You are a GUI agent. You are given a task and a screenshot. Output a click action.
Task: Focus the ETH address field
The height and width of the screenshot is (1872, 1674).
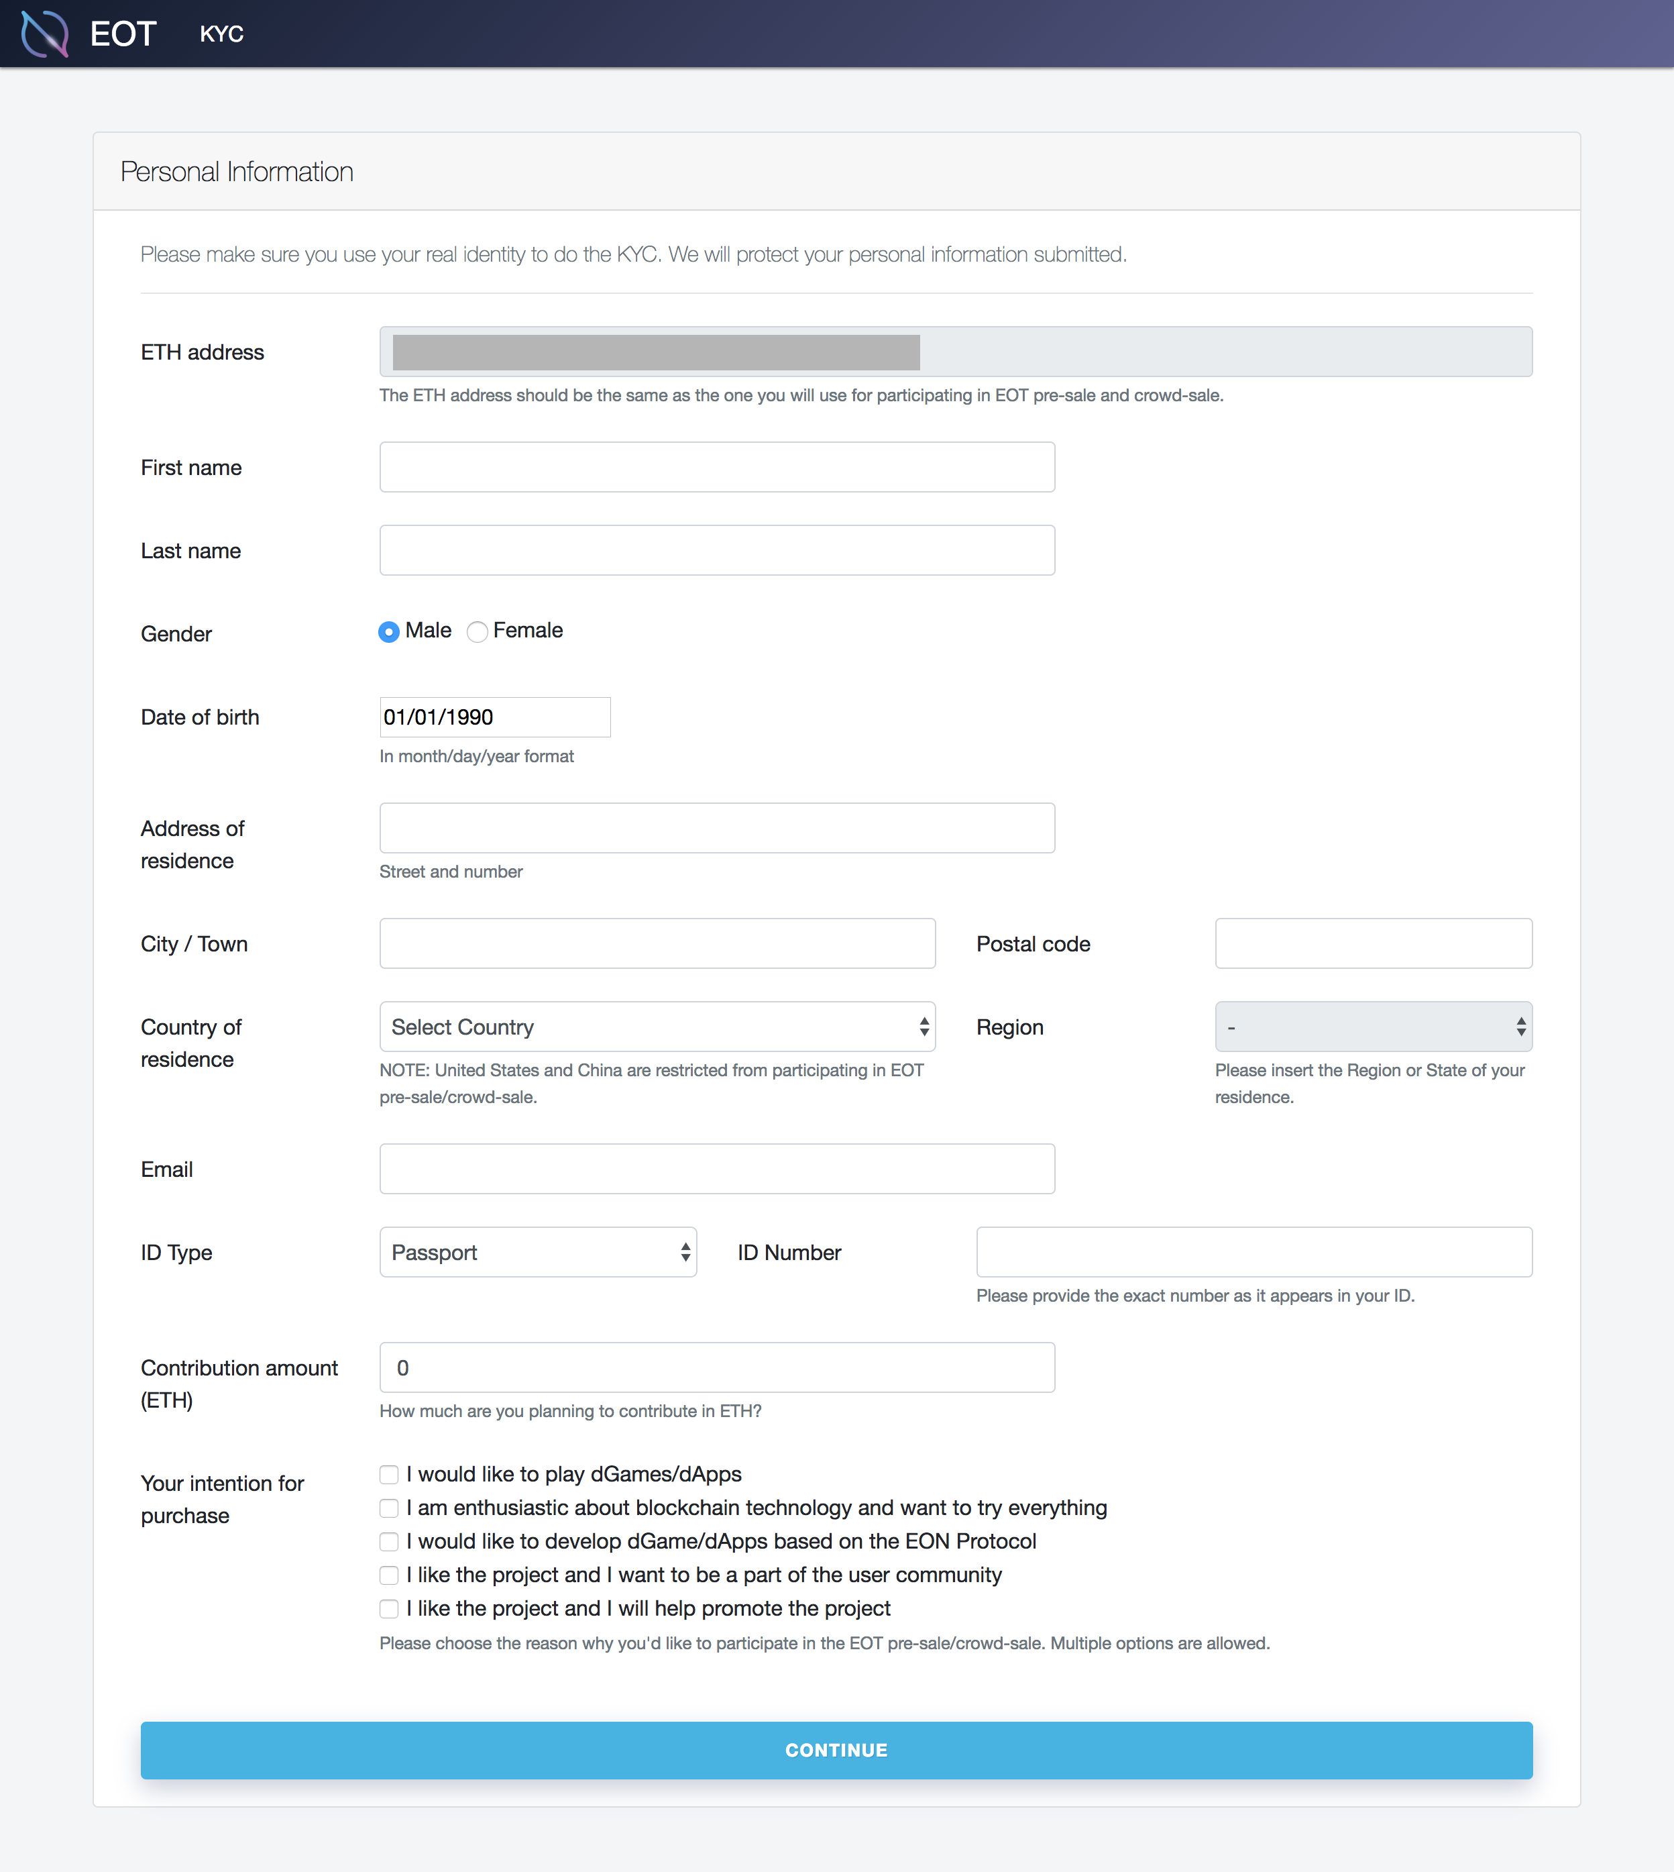click(956, 352)
